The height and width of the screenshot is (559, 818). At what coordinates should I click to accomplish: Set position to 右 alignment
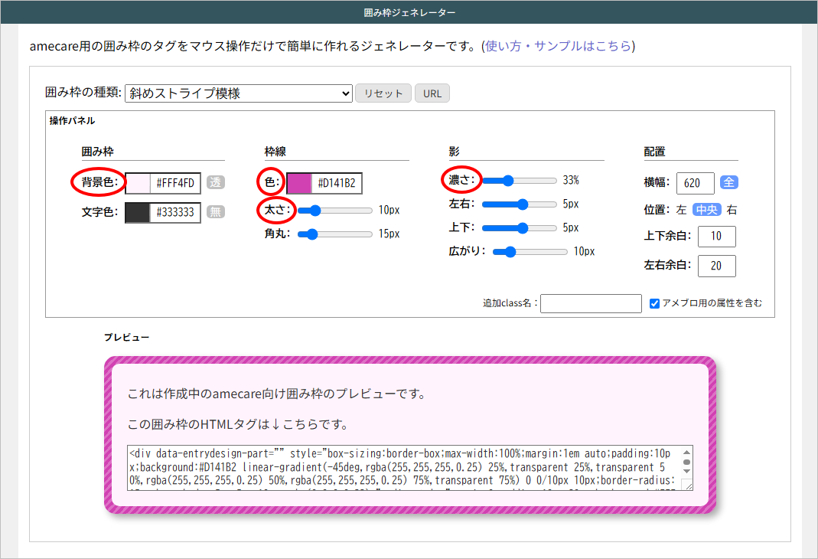click(732, 210)
